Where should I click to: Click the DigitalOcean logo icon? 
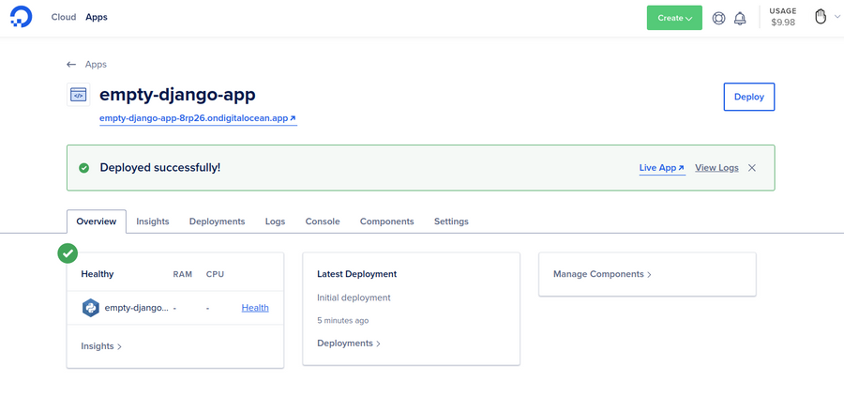pos(21,17)
